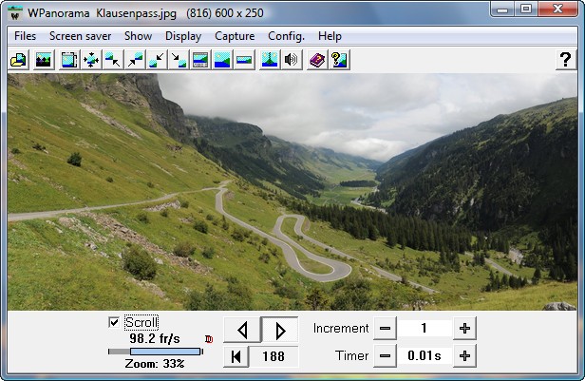Screen dimensions: 585x381
Task: Click the purple help book icon
Action: click(x=316, y=60)
